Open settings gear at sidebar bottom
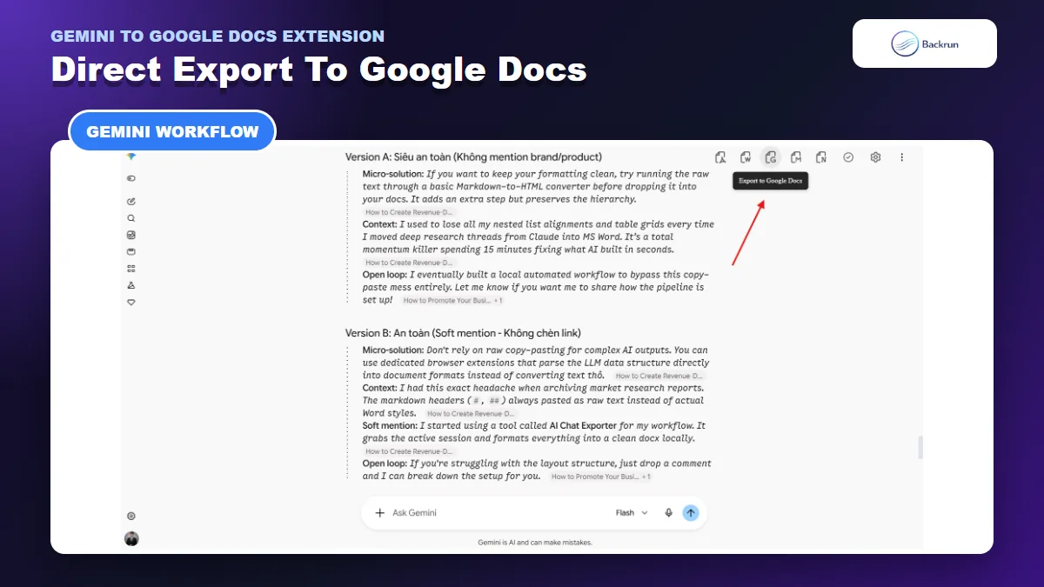 coord(131,516)
